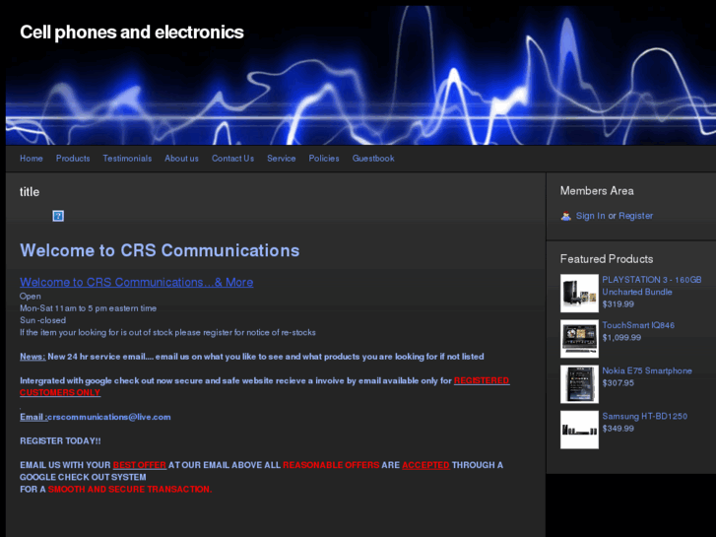Click the ACCEPTED red link
Image resolution: width=716 pixels, height=537 pixels.
tap(425, 465)
